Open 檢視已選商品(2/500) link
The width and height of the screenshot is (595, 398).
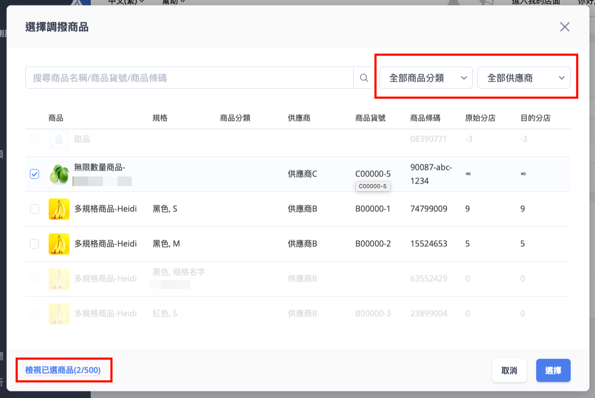click(63, 370)
